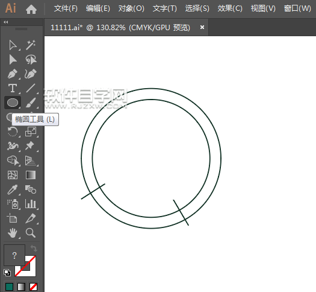Select the Magic Wand tool
The width and height of the screenshot is (316, 292).
pyautogui.click(x=31, y=45)
